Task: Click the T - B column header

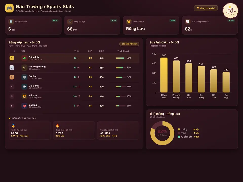Action: click(x=76, y=51)
